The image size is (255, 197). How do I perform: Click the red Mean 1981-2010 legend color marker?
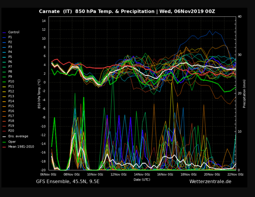(x=4, y=147)
